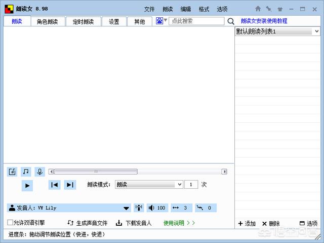Click 生成声音文件 button
Image resolution: width=324 pixels, height=243 pixels.
[88, 223]
